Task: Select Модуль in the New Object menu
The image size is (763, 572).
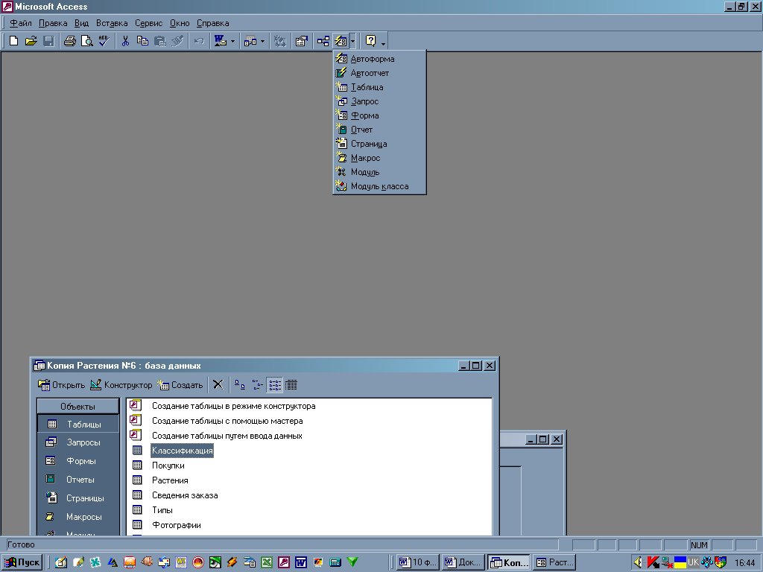Action: 379,172
